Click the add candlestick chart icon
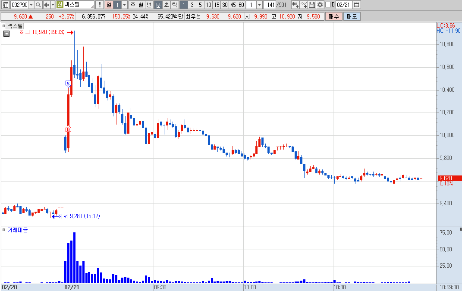The height and width of the screenshot is (291, 462). click(295, 5)
